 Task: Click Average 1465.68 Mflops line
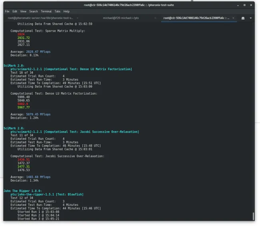30,177
